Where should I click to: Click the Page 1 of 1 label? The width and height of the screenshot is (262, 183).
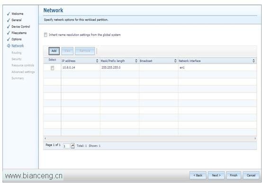click(53, 145)
